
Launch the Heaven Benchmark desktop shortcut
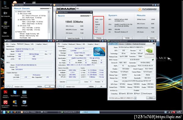click(x=24, y=94)
